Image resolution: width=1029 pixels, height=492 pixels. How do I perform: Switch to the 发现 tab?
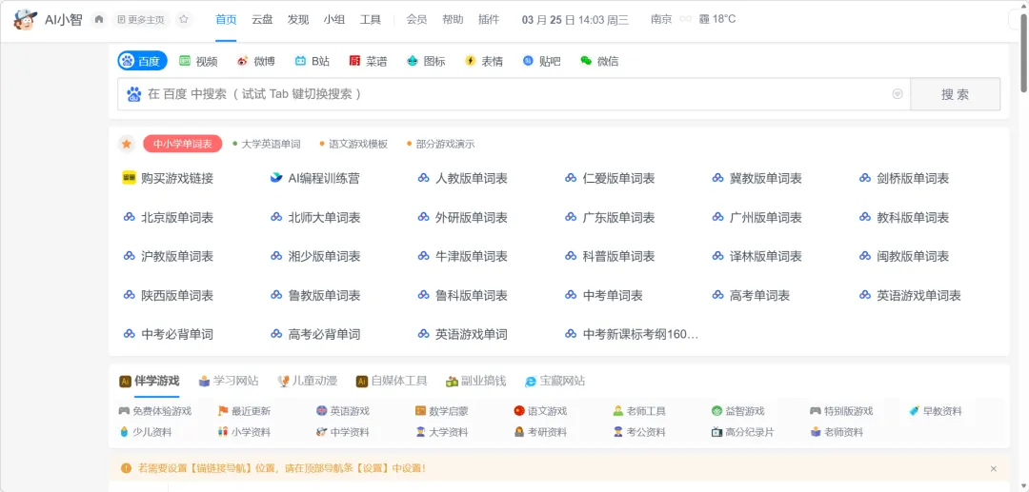pyautogui.click(x=298, y=20)
